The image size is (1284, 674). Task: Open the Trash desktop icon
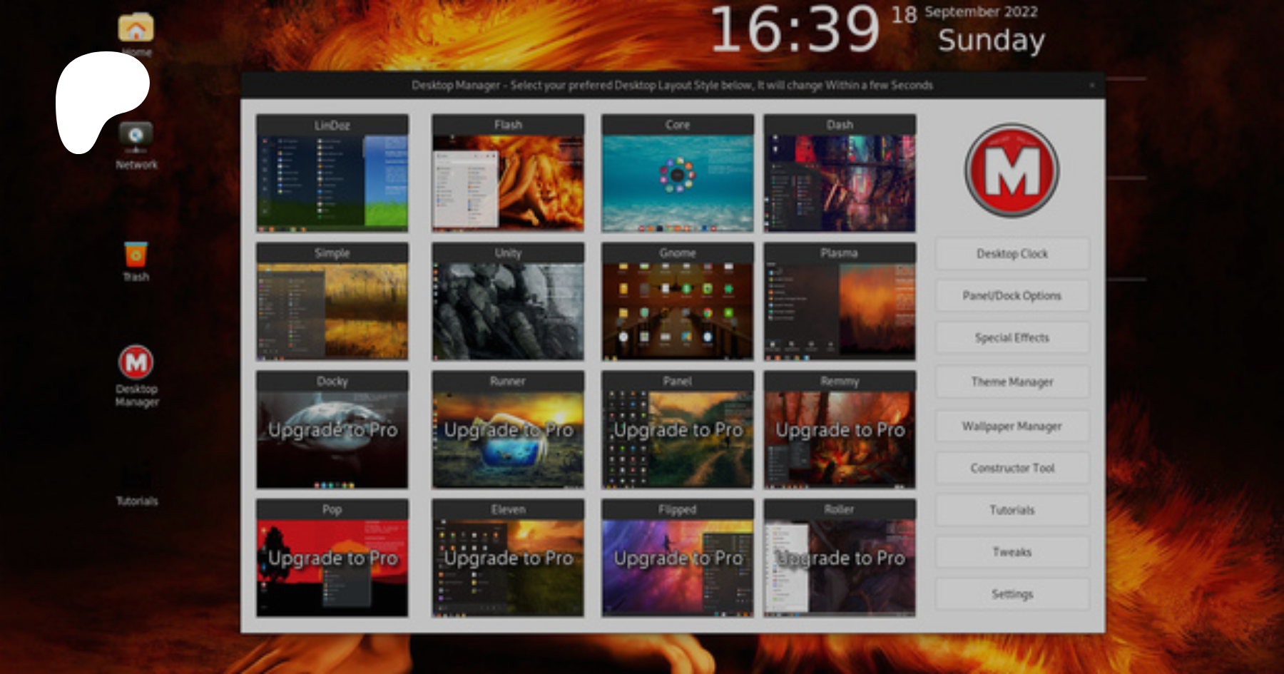[x=136, y=257]
